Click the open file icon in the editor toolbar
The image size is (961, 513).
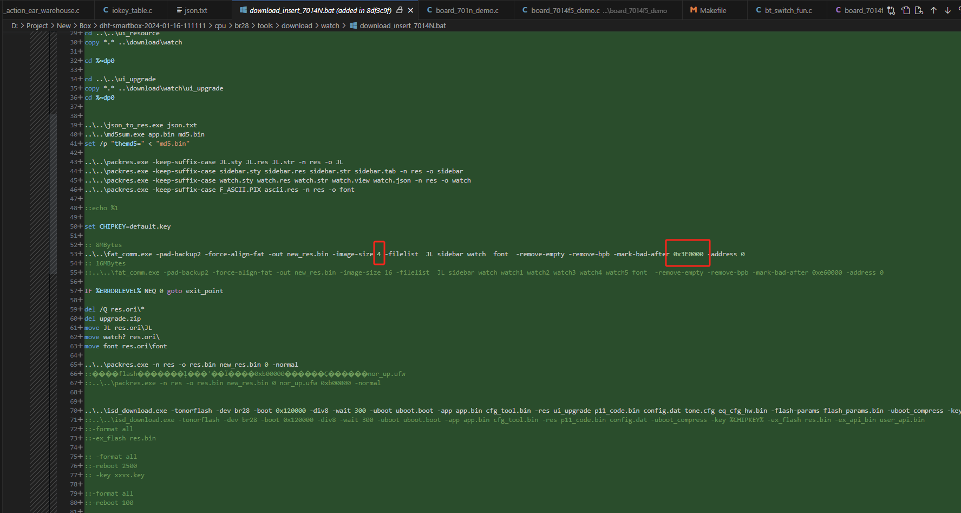pos(905,10)
